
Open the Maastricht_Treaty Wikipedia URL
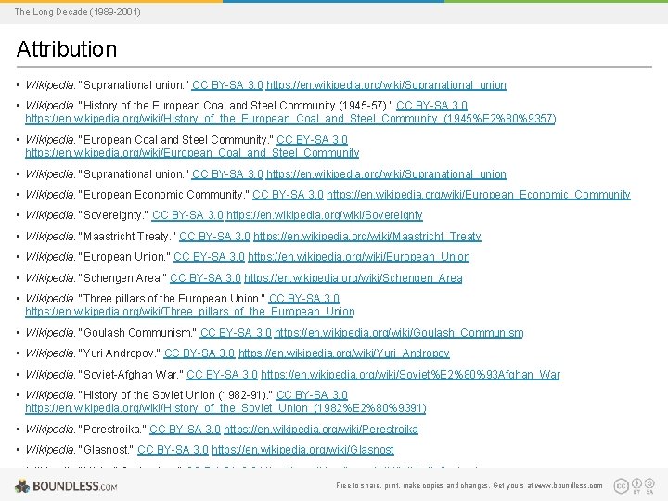367,236
